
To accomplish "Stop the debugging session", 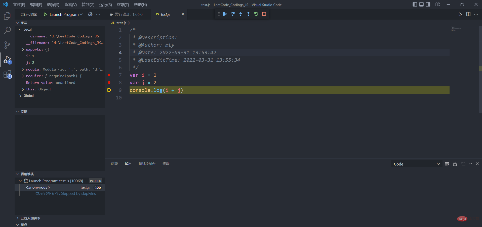I will (264, 14).
